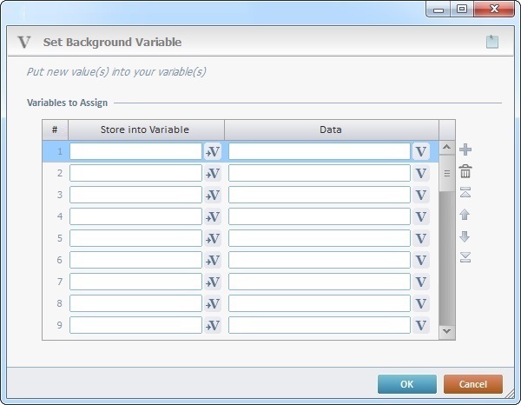The height and width of the screenshot is (405, 521).
Task: Pick variable for row 1 Store field
Action: click(213, 151)
